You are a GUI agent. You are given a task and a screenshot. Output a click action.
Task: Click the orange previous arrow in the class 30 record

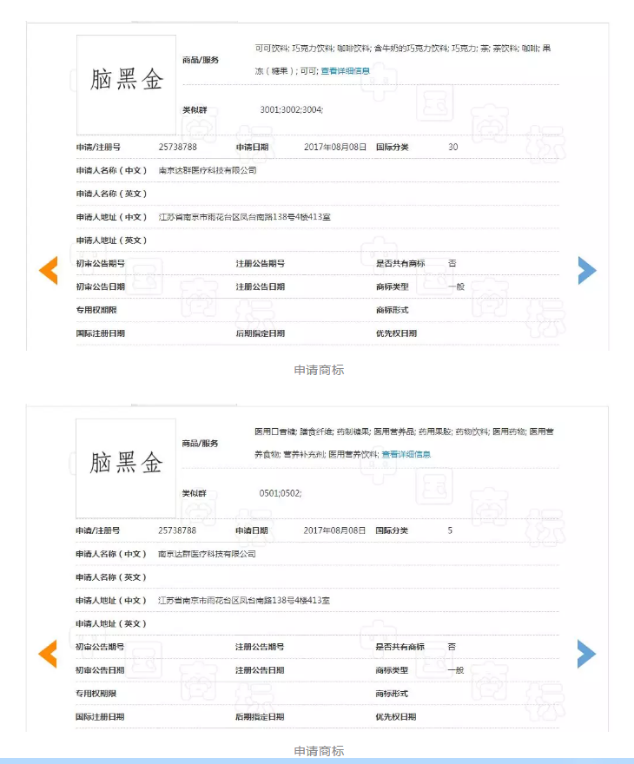click(x=49, y=270)
